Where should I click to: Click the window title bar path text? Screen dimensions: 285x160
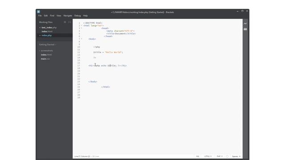coord(142,12)
